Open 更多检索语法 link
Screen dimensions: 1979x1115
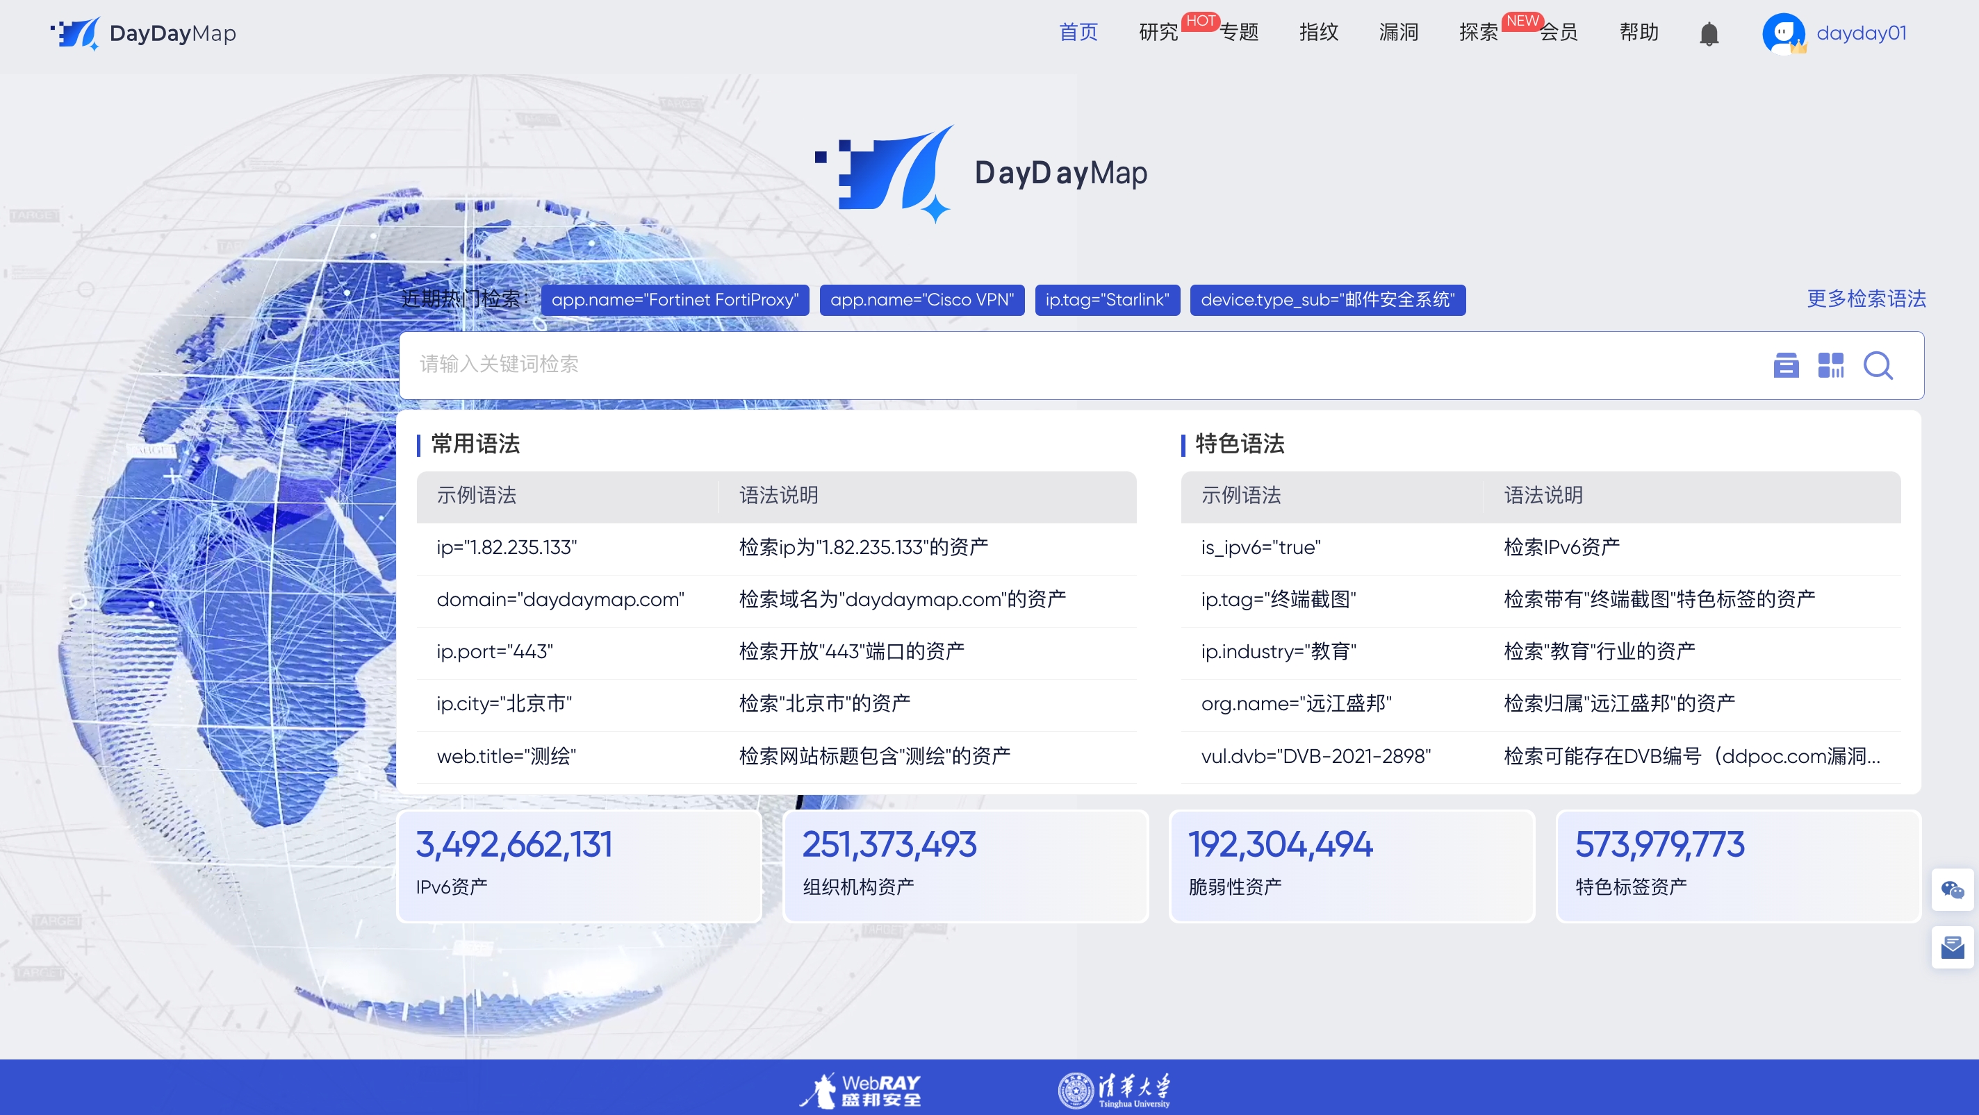(x=1865, y=299)
